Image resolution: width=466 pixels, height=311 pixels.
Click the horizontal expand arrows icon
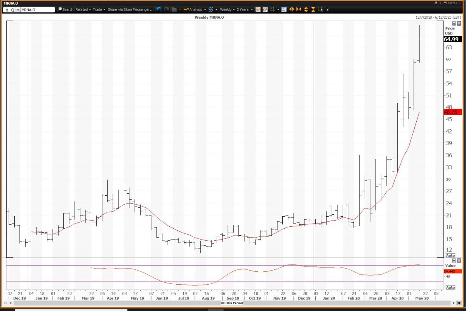(292, 9)
